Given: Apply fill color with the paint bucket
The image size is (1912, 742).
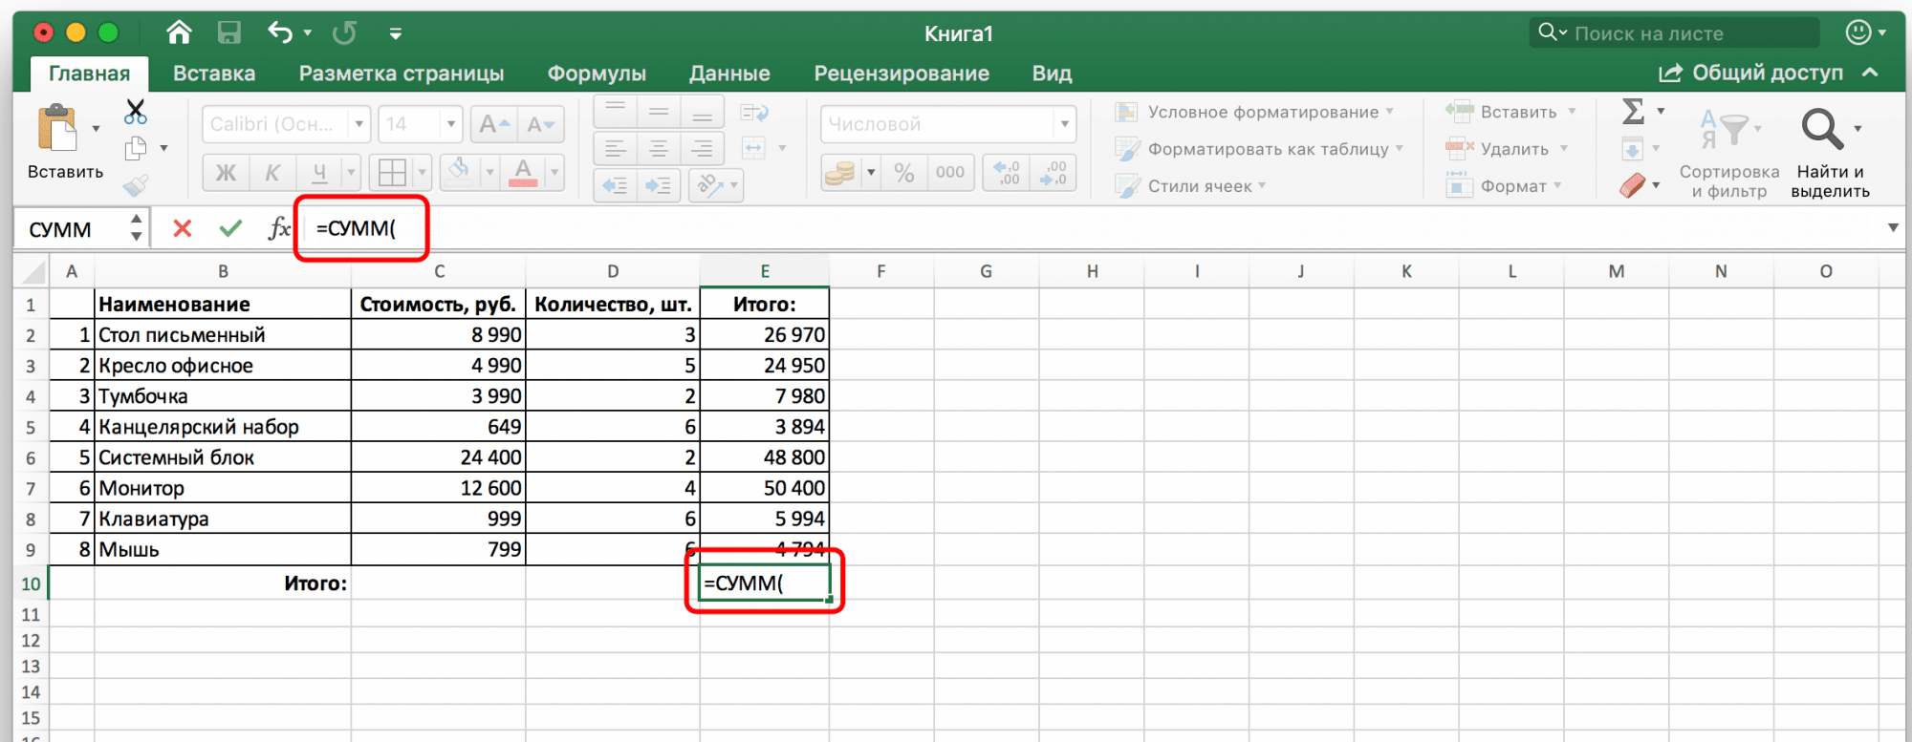Looking at the screenshot, I should point(460,171).
